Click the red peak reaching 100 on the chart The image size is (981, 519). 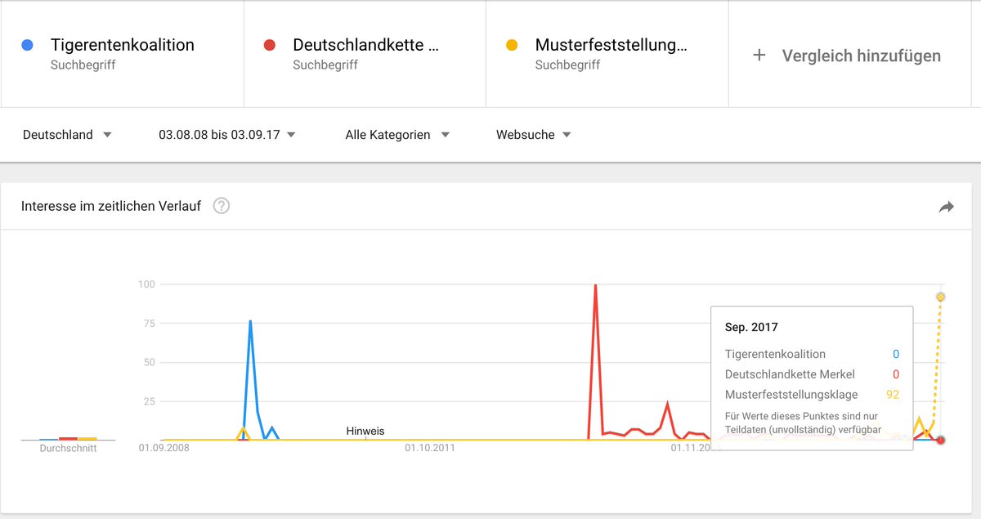pos(596,285)
